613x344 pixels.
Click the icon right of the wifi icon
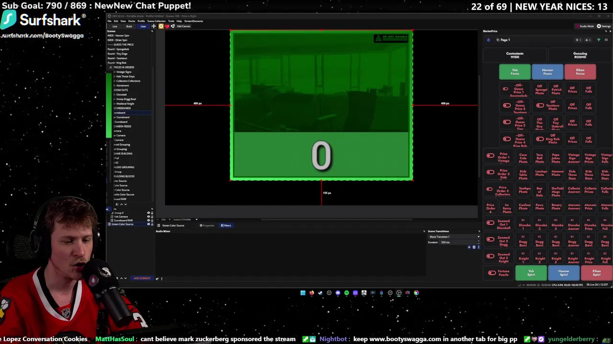pyautogui.click(x=606, y=40)
